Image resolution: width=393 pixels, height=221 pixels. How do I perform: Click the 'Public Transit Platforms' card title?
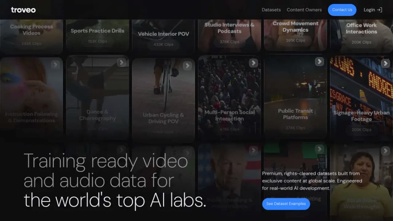(295, 114)
